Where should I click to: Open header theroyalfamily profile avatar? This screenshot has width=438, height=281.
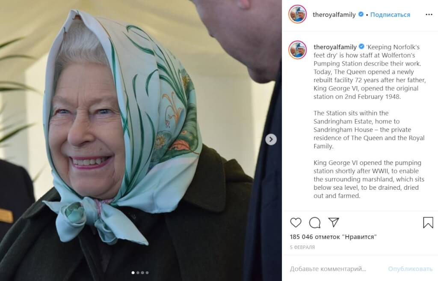pyautogui.click(x=298, y=14)
